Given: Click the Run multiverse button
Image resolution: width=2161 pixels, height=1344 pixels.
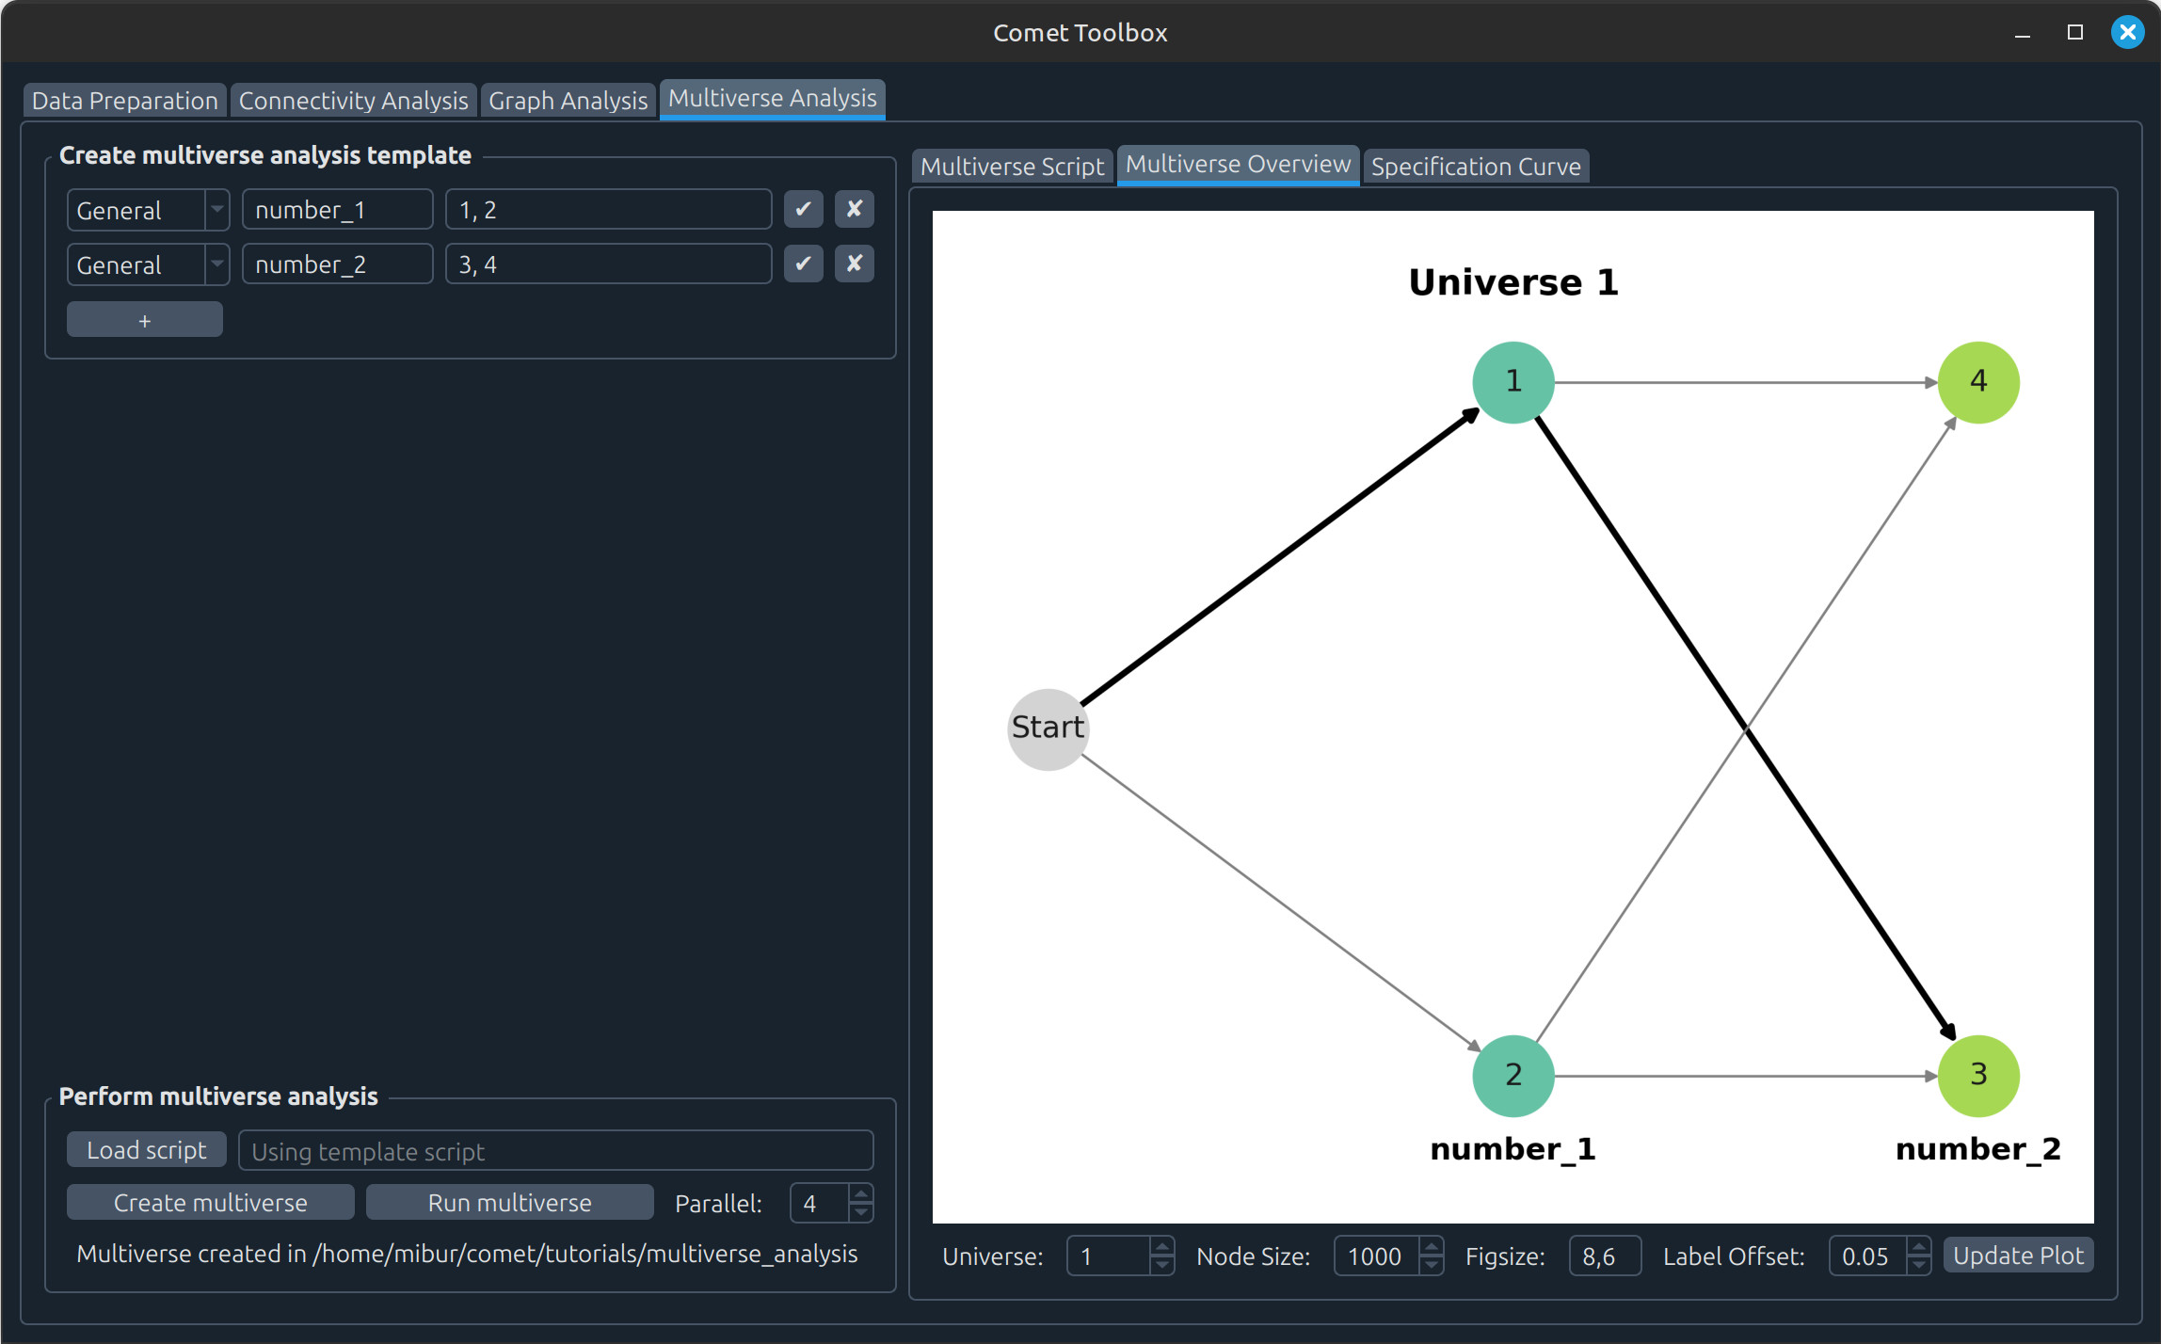Looking at the screenshot, I should pos(509,1203).
